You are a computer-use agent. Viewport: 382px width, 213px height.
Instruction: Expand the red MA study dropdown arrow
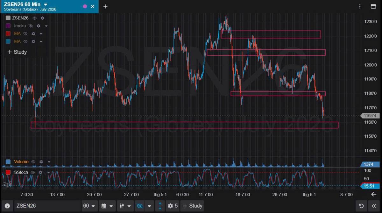[x=41, y=34]
